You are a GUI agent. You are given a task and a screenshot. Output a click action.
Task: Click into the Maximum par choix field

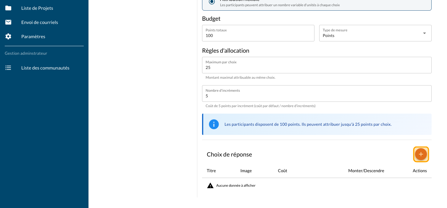(x=317, y=67)
